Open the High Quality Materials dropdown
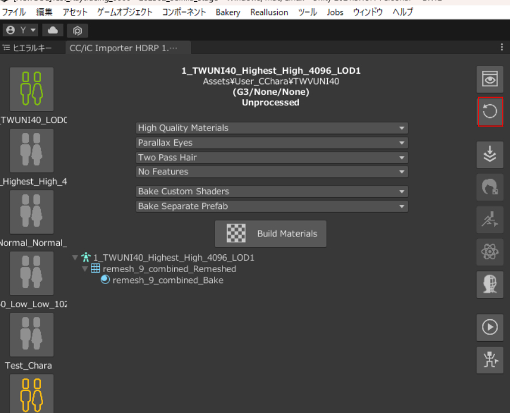 point(271,128)
